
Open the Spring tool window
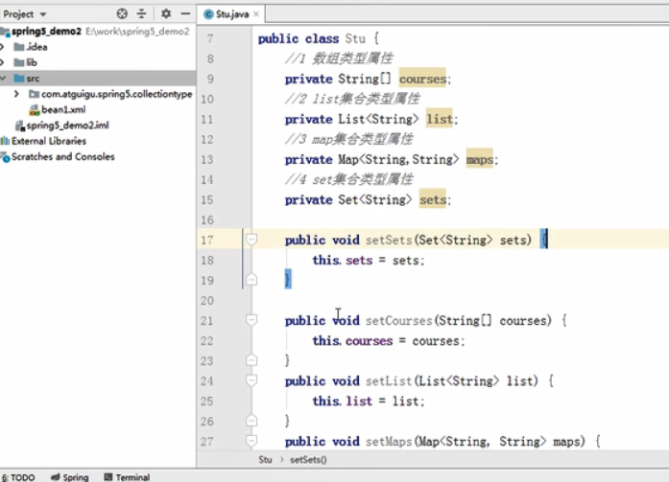pos(69,477)
